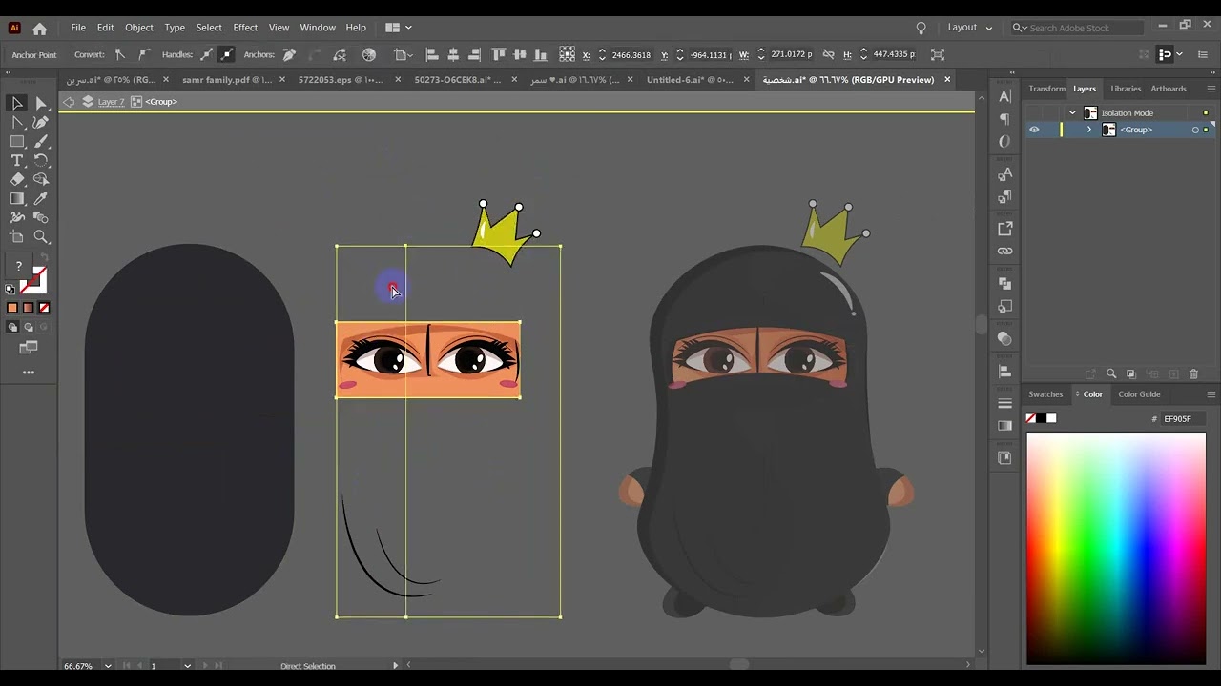Image resolution: width=1221 pixels, height=686 pixels.
Task: Click the Discover lightbulb icon
Action: click(x=921, y=28)
